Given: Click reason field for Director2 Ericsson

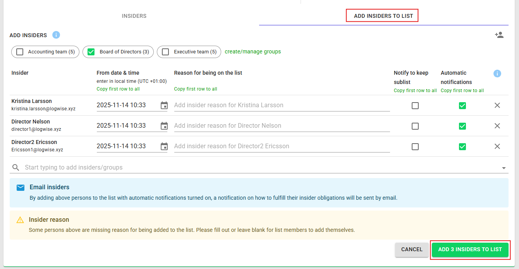Looking at the screenshot, I should click(282, 146).
